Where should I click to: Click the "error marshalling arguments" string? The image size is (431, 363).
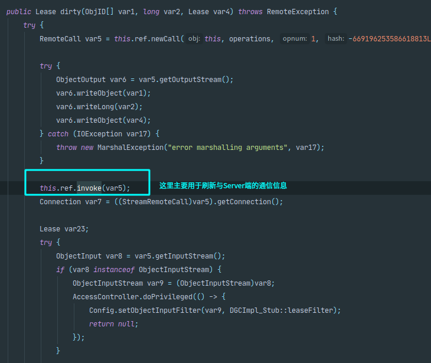click(228, 148)
